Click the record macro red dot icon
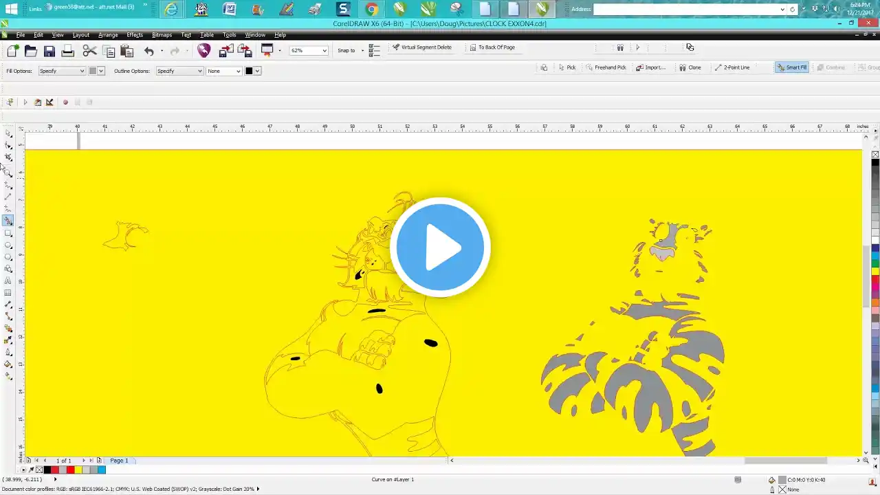This screenshot has width=880, height=495. (65, 102)
